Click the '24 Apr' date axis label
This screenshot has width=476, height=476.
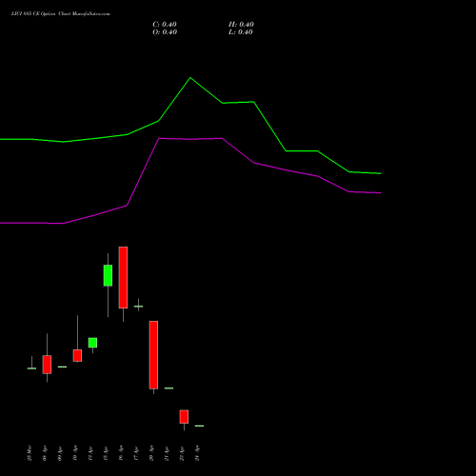click(x=197, y=453)
